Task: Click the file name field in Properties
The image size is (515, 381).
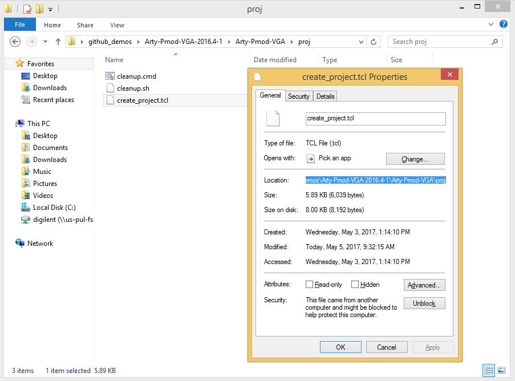Action: (375, 119)
